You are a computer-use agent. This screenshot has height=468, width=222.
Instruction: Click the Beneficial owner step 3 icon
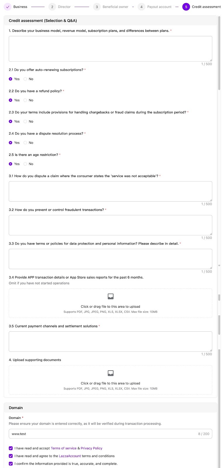coord(97,7)
